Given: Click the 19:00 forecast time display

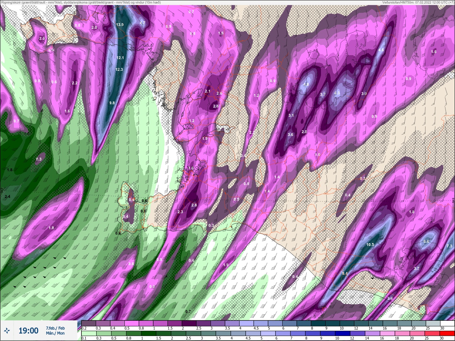Looking at the screenshot, I should pos(28,331).
